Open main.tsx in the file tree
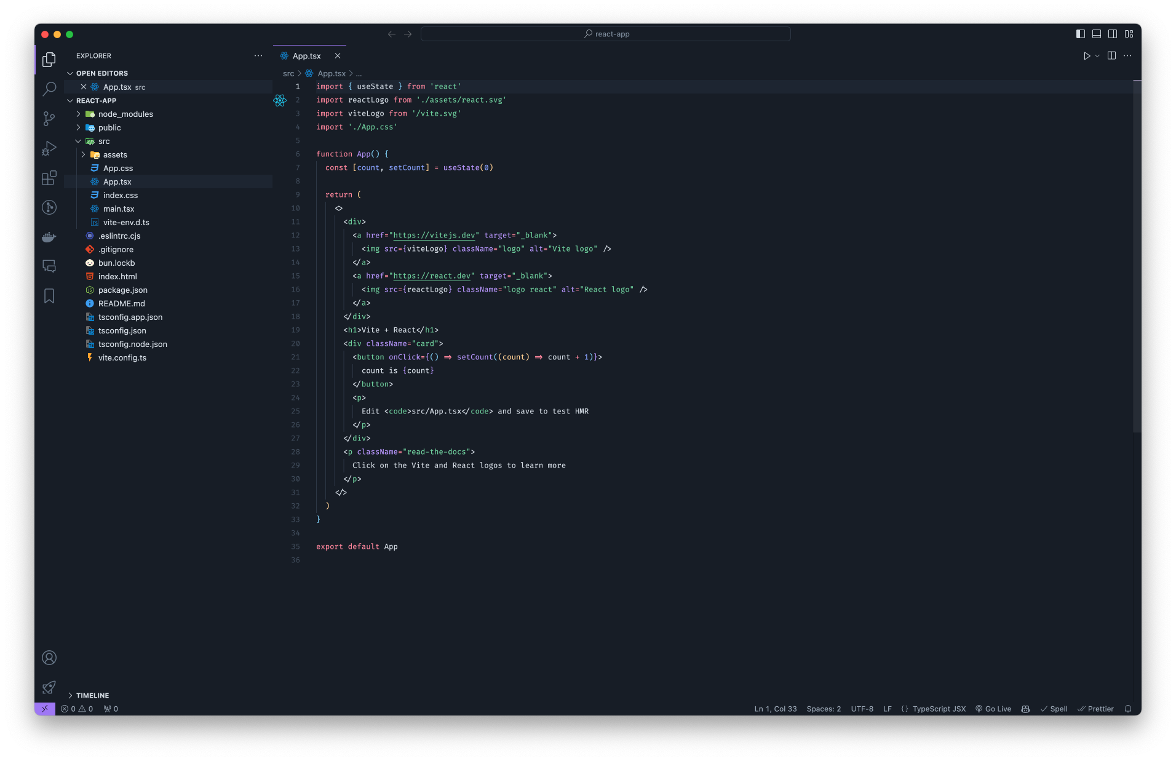 [x=119, y=209]
